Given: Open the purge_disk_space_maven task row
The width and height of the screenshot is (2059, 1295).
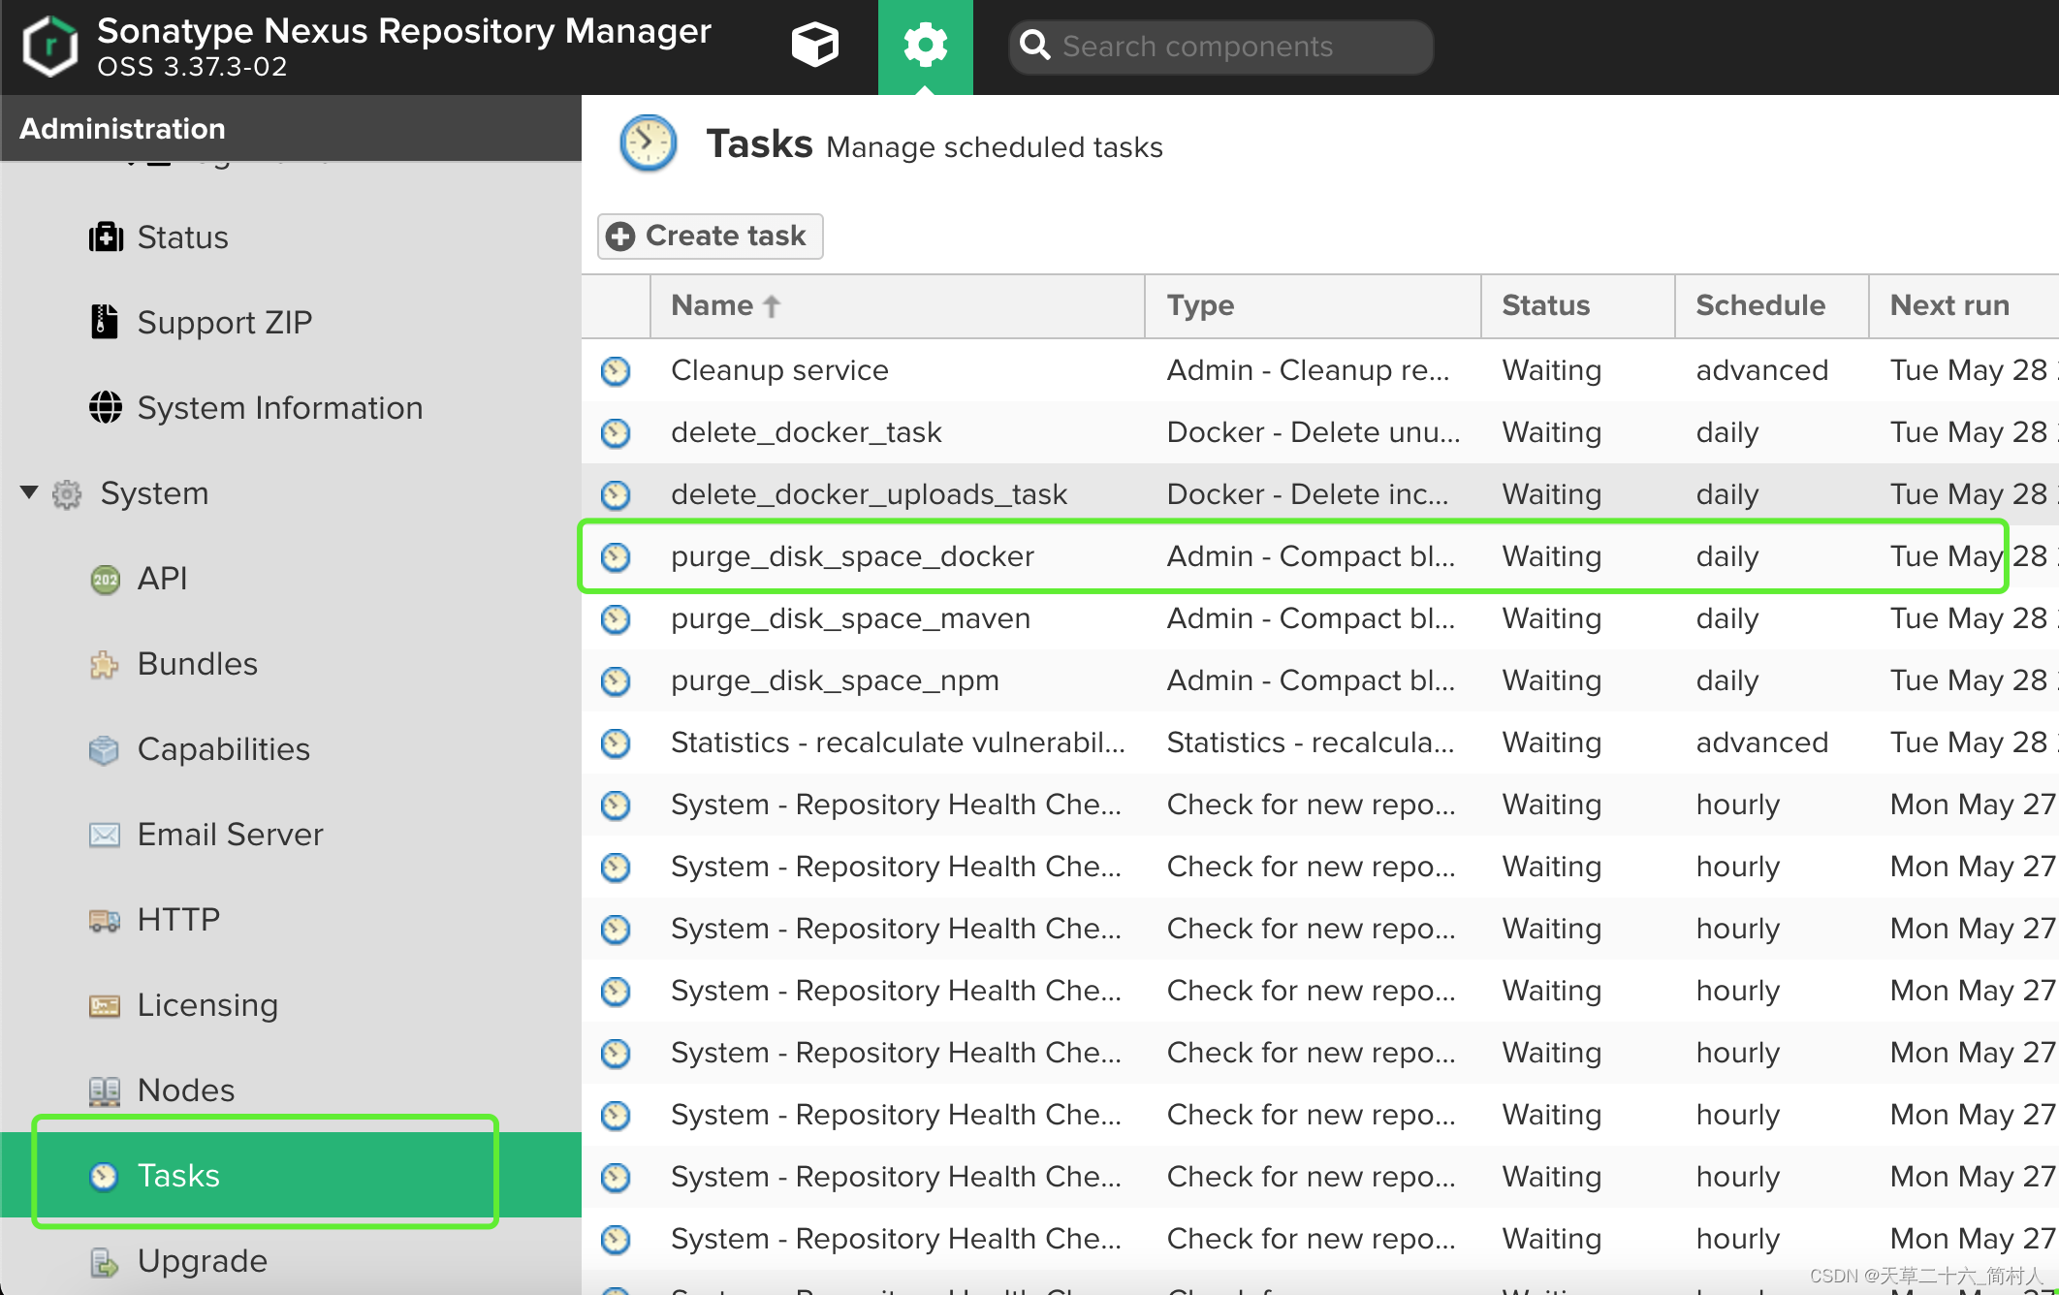Looking at the screenshot, I should point(1320,618).
